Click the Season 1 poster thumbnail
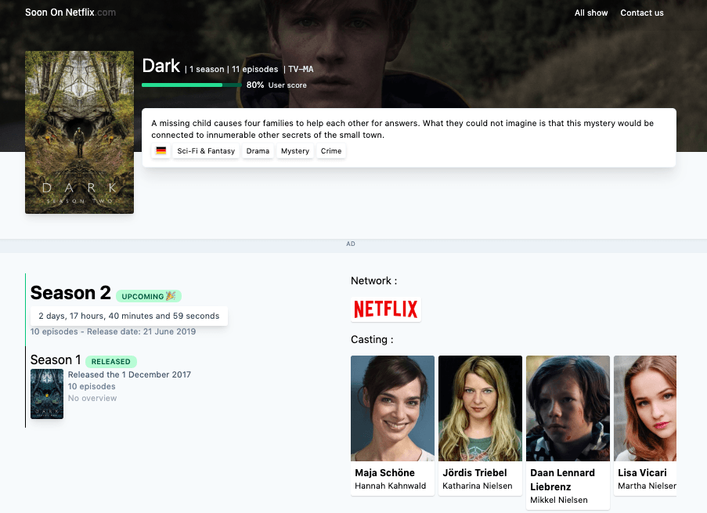Screen dimensions: 707x513 [47, 394]
